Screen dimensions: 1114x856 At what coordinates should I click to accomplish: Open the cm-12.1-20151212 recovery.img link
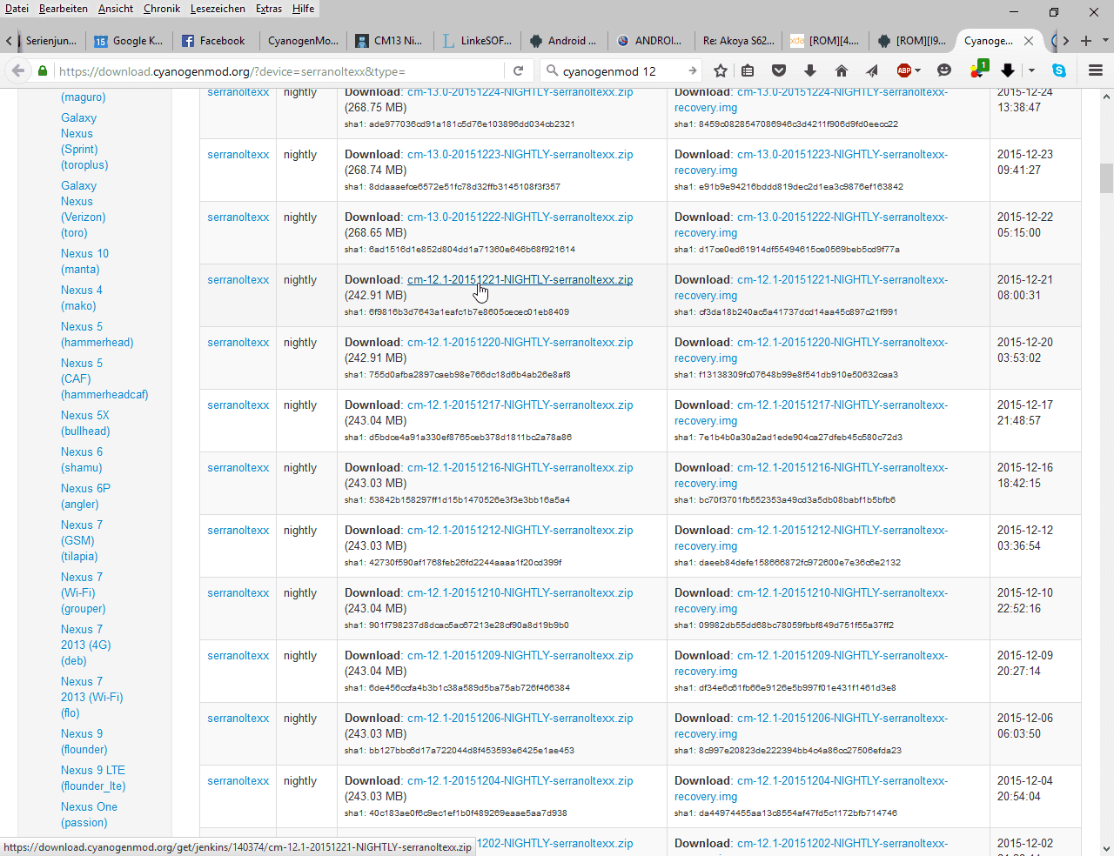811,538
